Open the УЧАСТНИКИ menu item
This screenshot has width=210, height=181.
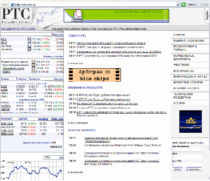(181, 65)
